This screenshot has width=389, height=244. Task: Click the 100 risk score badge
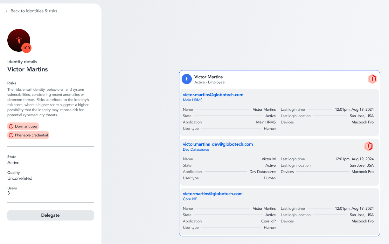(26, 48)
